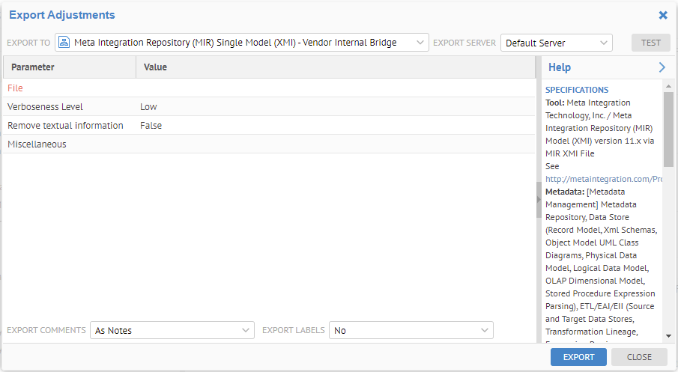Edit the Verboseness Level value Low

point(148,107)
